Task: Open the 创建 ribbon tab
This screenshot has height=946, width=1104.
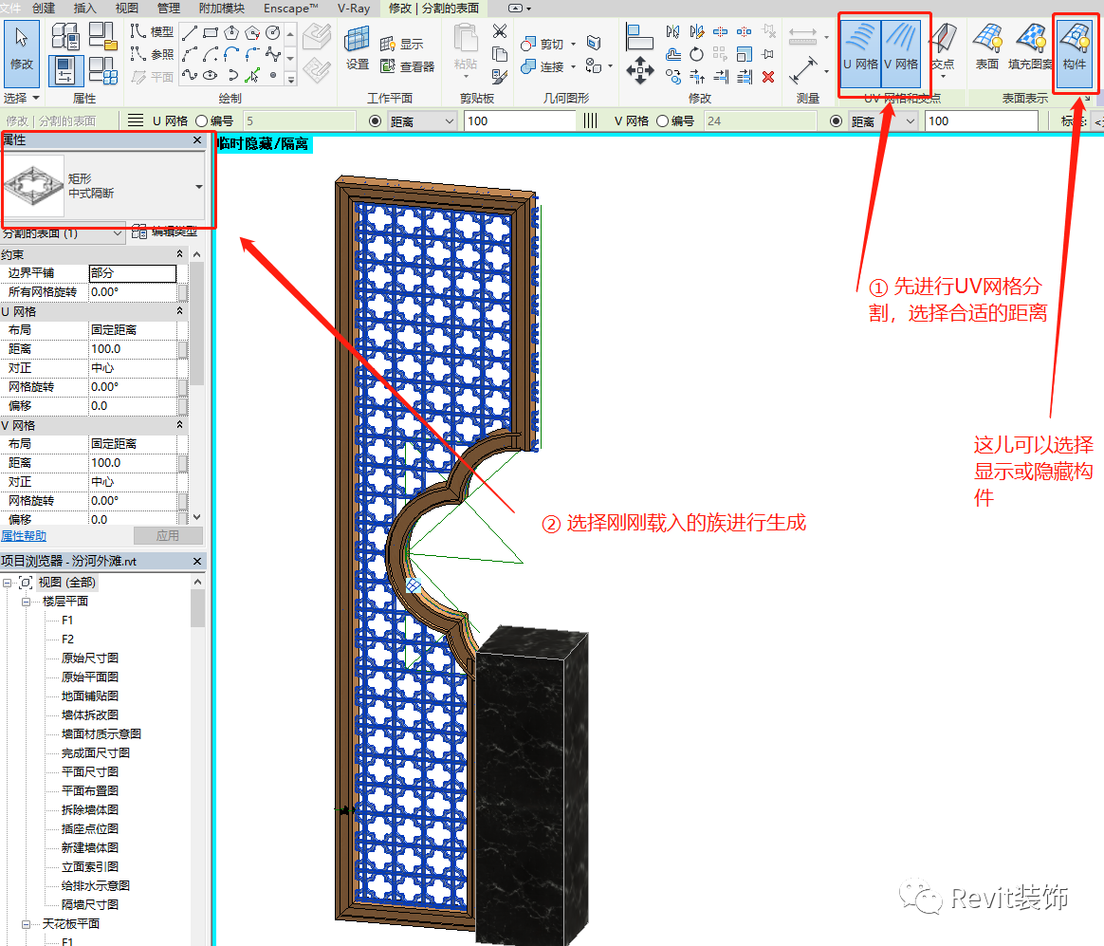Action: [44, 8]
